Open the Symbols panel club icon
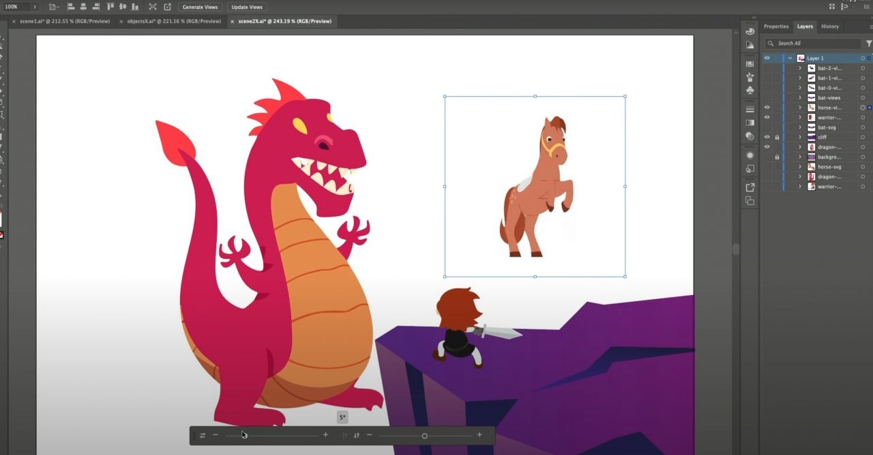This screenshot has height=455, width=873. pyautogui.click(x=750, y=90)
